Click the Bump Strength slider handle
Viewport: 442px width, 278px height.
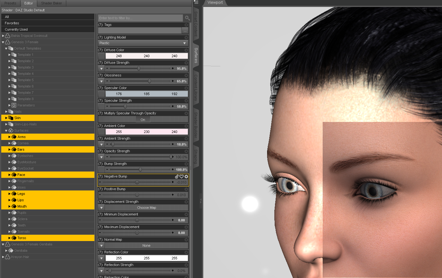click(140, 170)
